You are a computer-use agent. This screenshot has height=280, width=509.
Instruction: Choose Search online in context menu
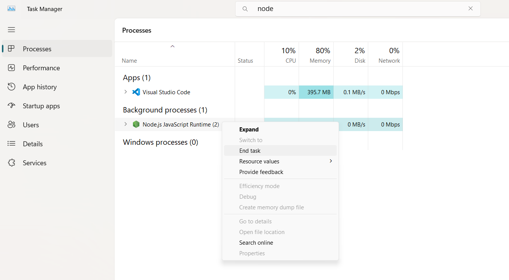pyautogui.click(x=280, y=243)
